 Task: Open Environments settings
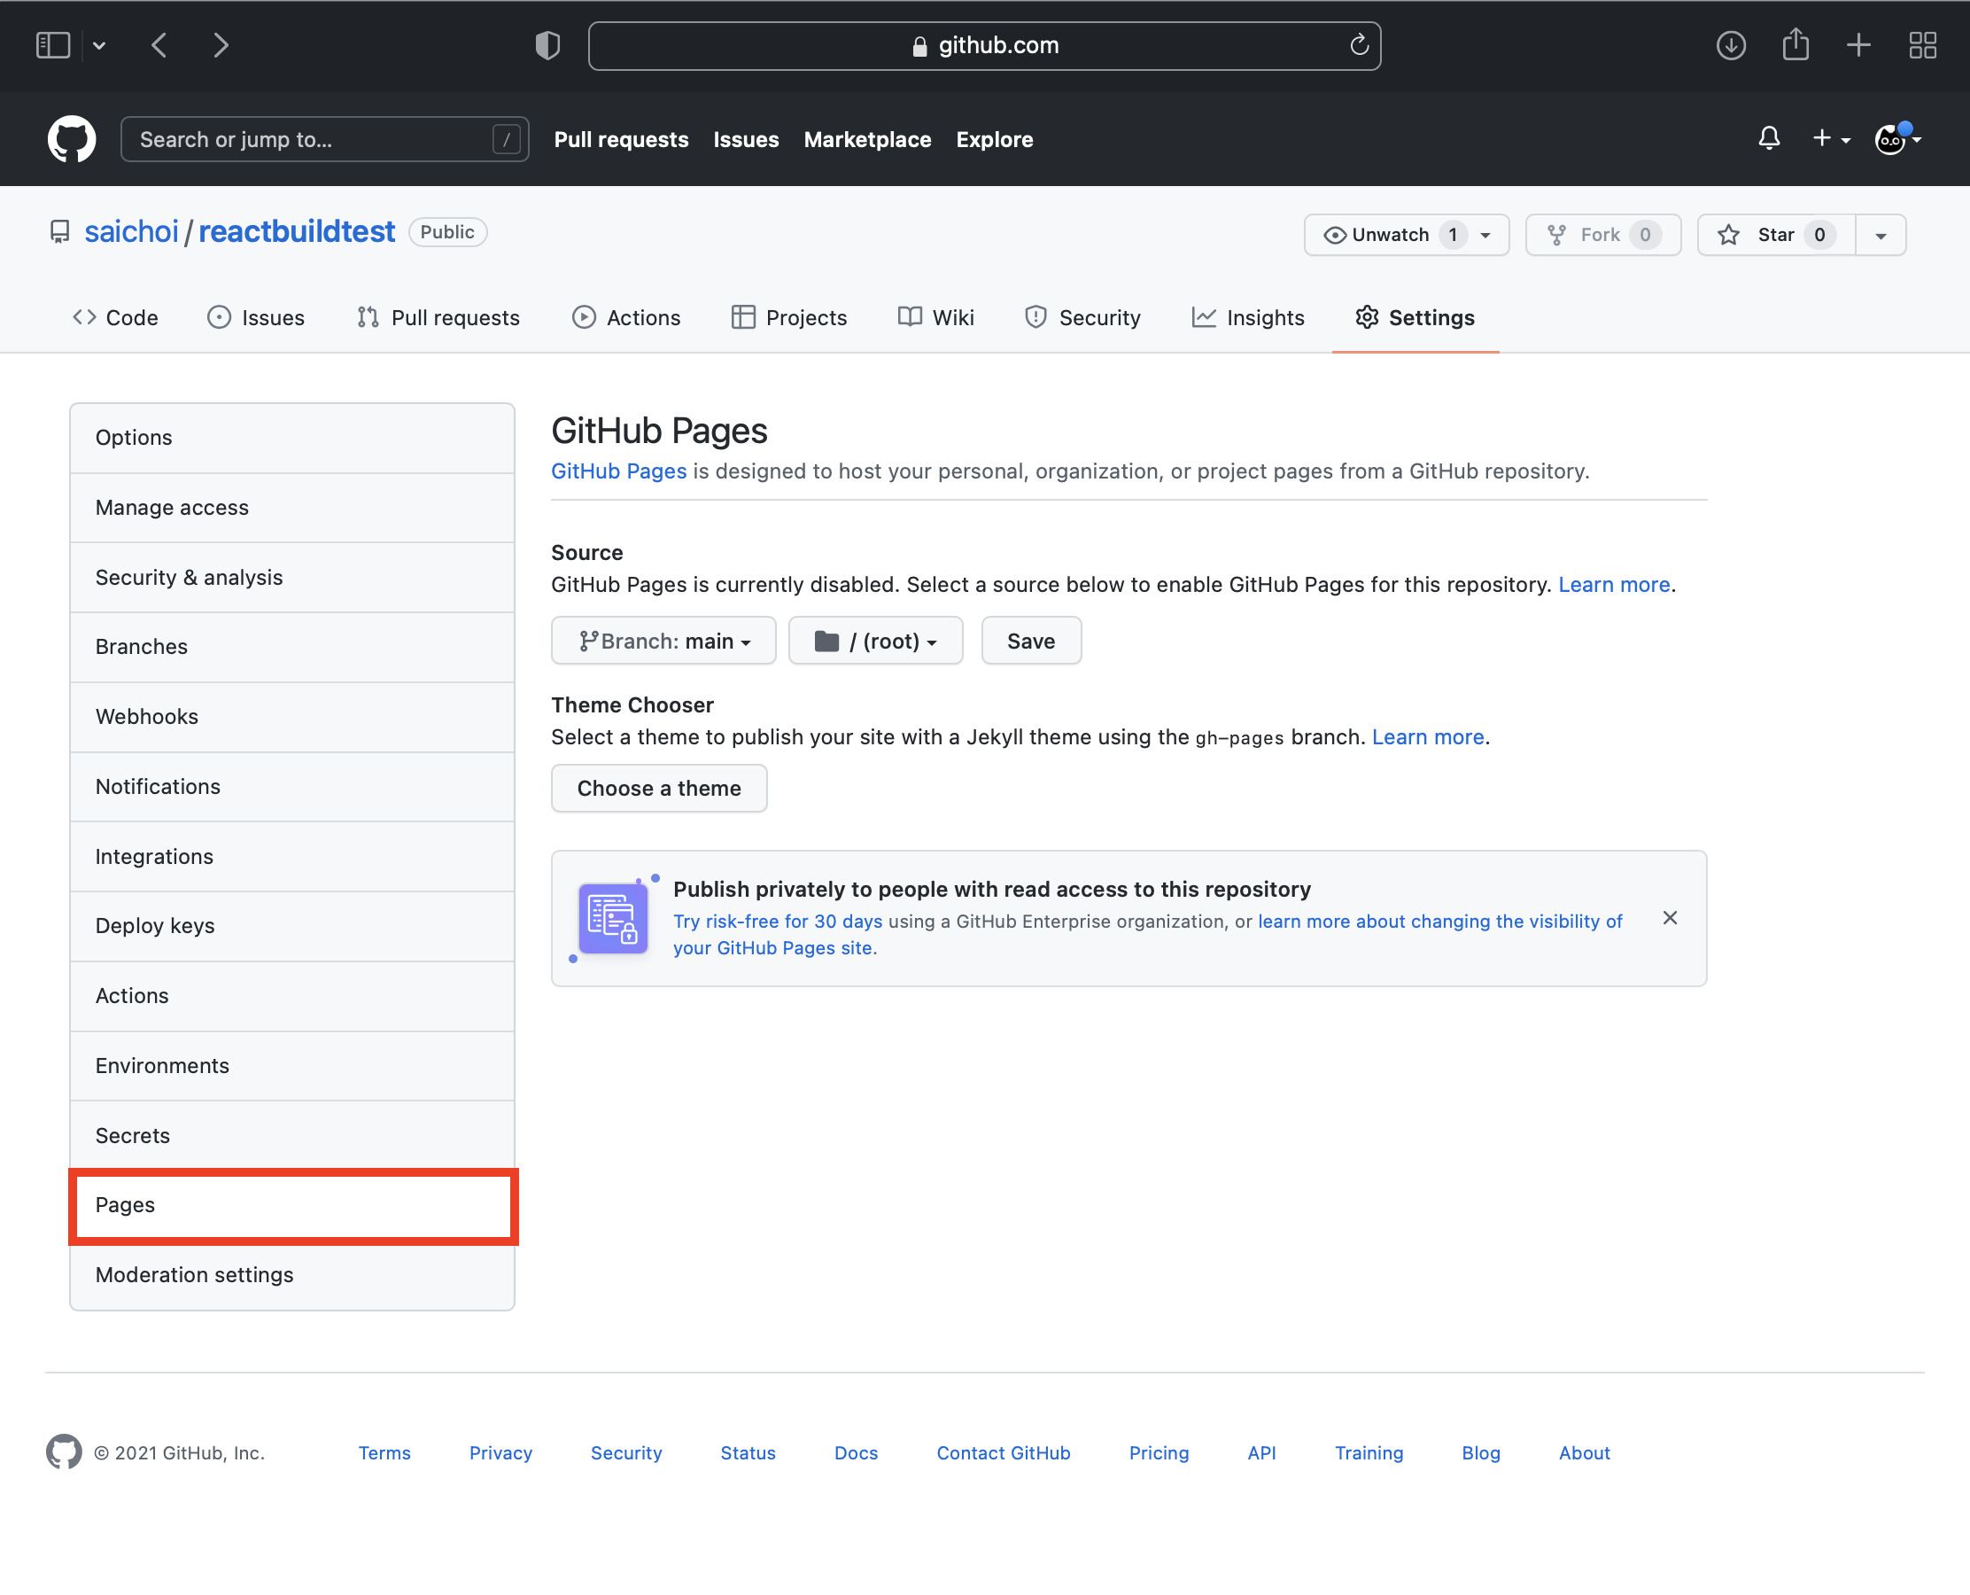coord(292,1066)
